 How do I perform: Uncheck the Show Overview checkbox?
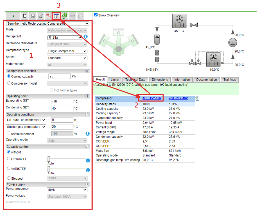[x=96, y=15]
